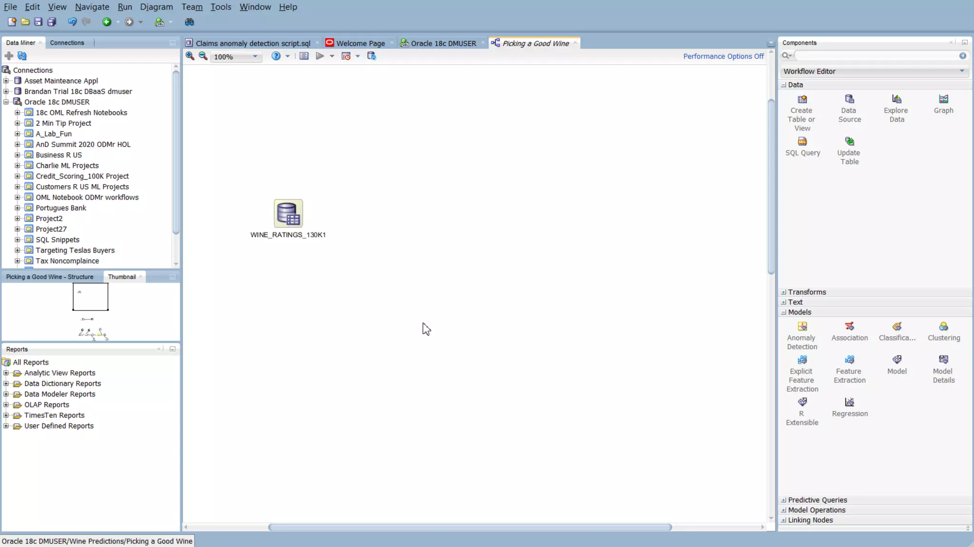
Task: Select the Clustering model component
Action: [944, 331]
